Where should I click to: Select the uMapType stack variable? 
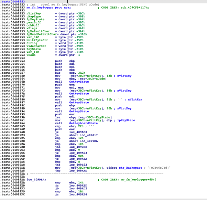[x=34, y=17]
